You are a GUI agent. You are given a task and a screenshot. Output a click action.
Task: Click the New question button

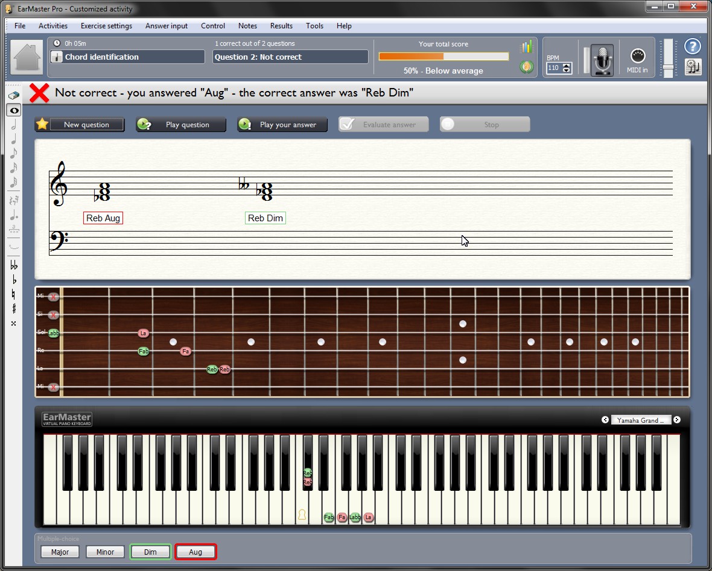click(x=80, y=125)
